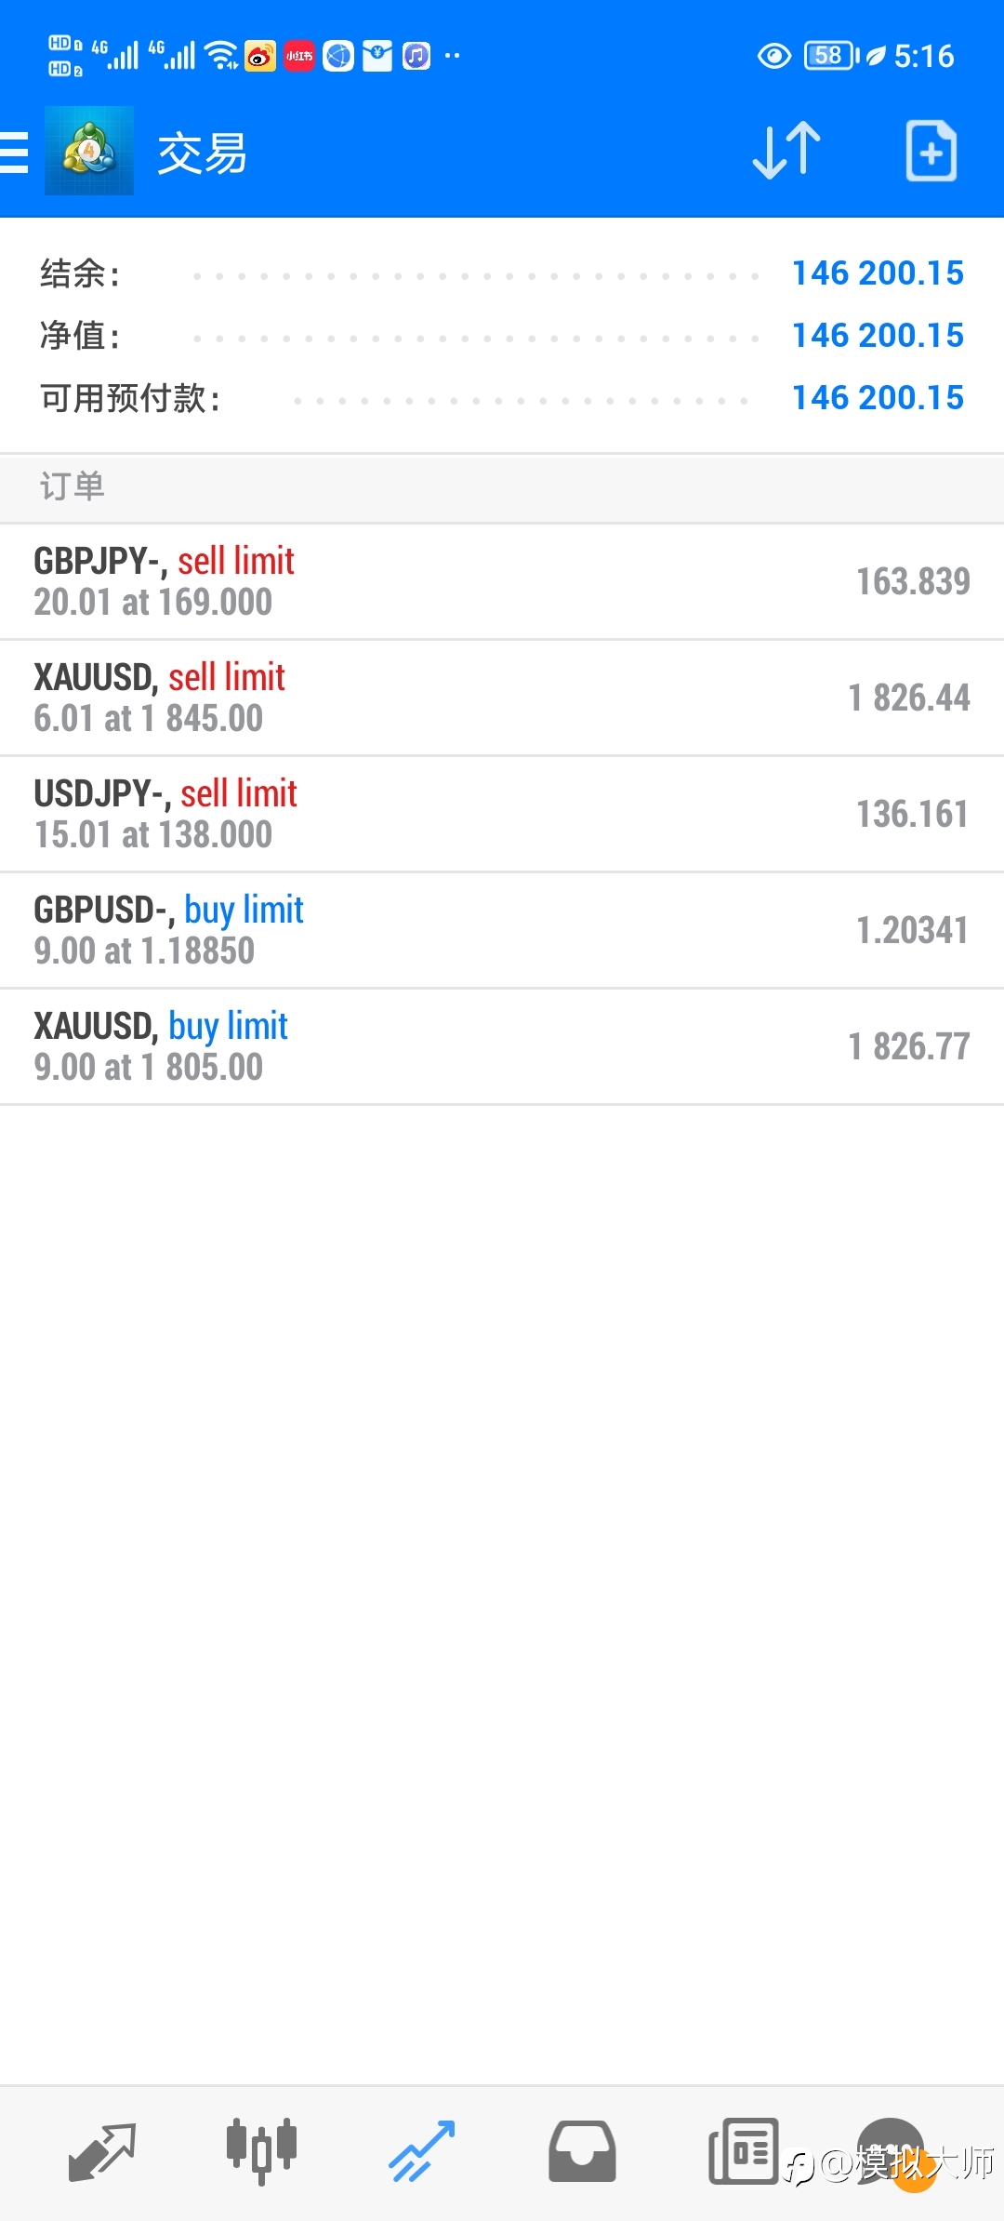This screenshot has width=1004, height=2221.
Task: Open the Quotes tab in the bottom bar
Action: click(102, 2151)
